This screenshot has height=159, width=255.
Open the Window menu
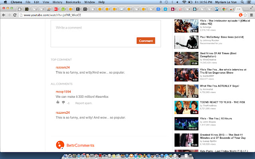click(90, 2)
